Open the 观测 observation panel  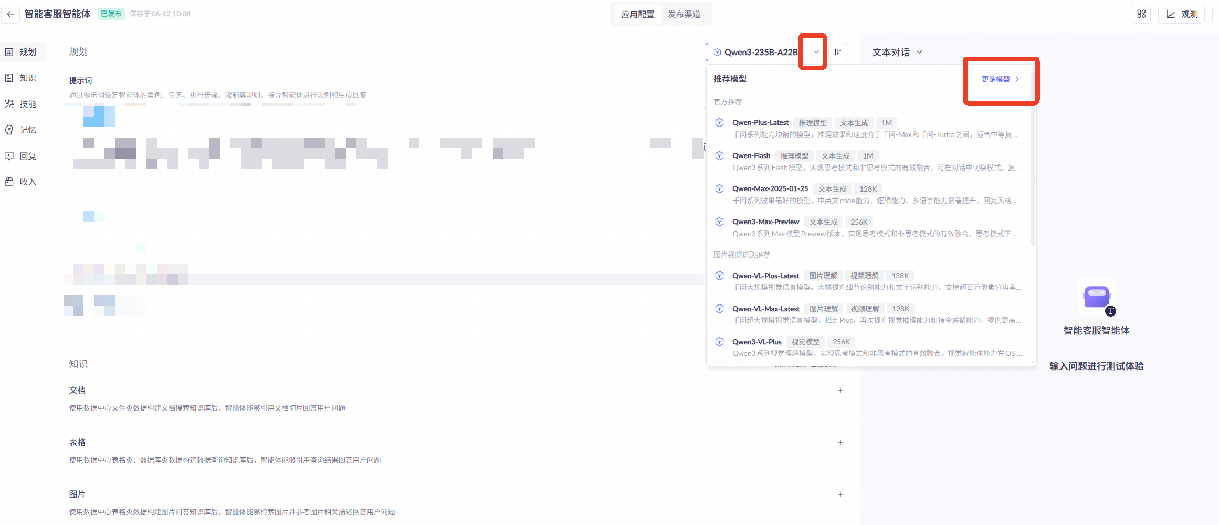[1182, 14]
